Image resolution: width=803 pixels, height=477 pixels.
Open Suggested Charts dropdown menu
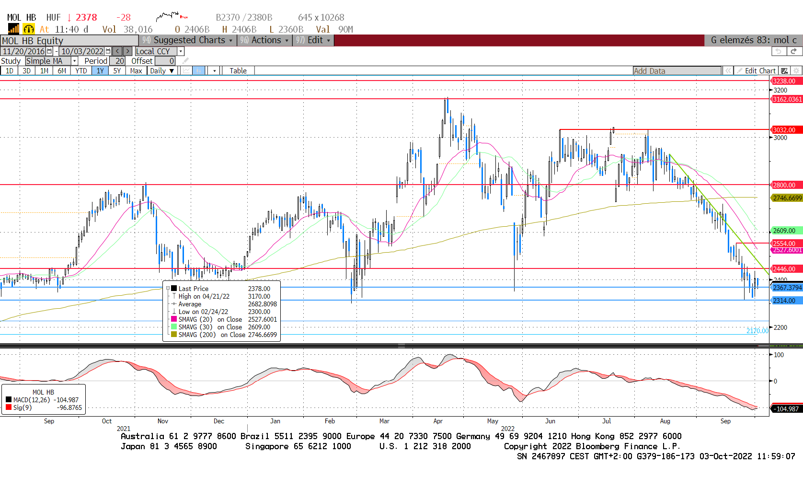click(x=188, y=40)
